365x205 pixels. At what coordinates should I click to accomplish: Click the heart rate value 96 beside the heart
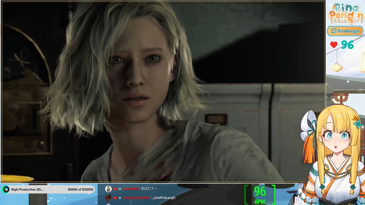[x=347, y=45]
